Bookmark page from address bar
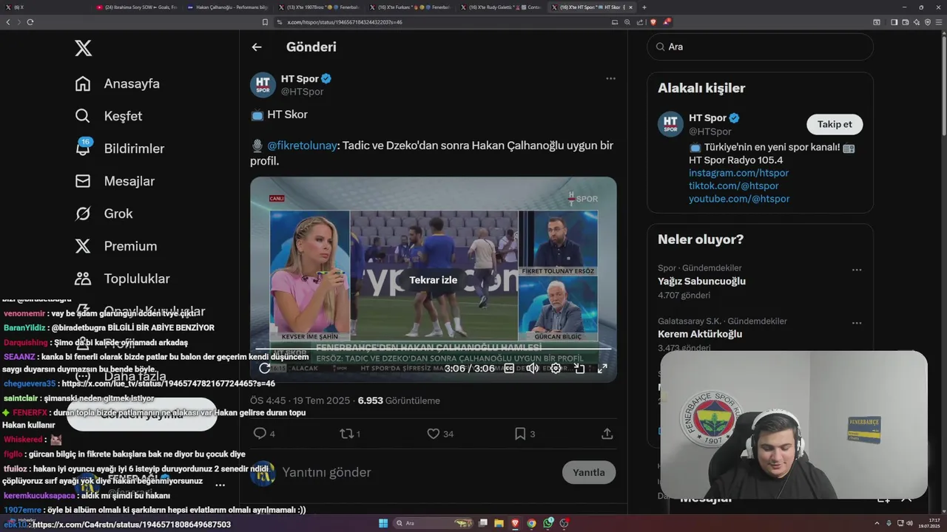This screenshot has height=532, width=947. click(265, 22)
